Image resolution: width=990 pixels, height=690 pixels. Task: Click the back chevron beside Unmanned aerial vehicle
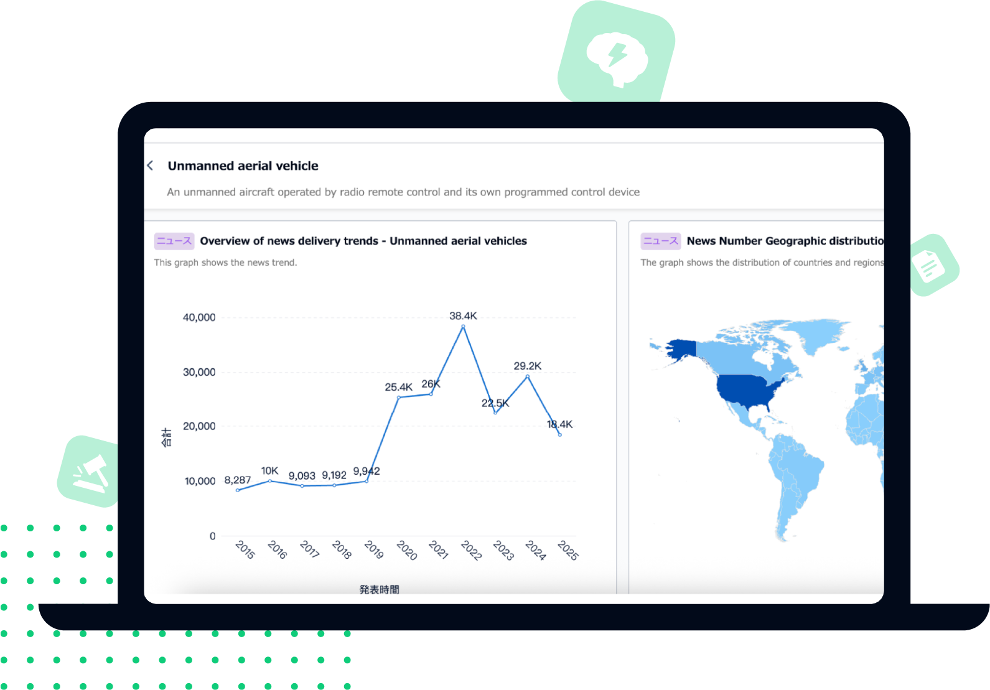tap(150, 166)
